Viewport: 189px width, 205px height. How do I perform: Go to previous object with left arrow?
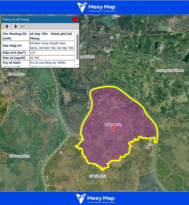7,26
